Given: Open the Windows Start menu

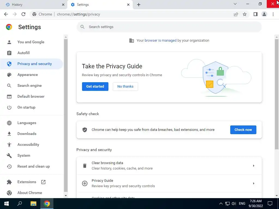Looking at the screenshot, I should (x=7, y=204).
